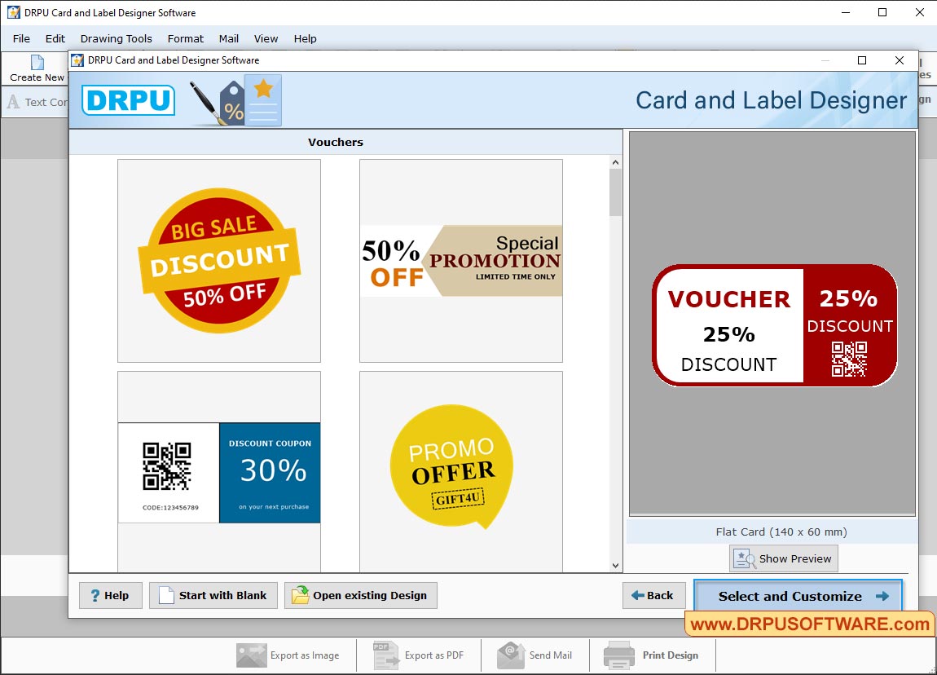Click the Back button

(x=653, y=595)
